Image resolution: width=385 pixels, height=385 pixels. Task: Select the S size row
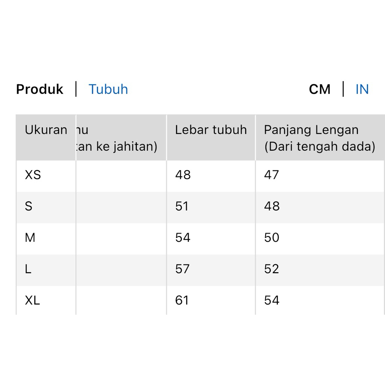click(29, 206)
